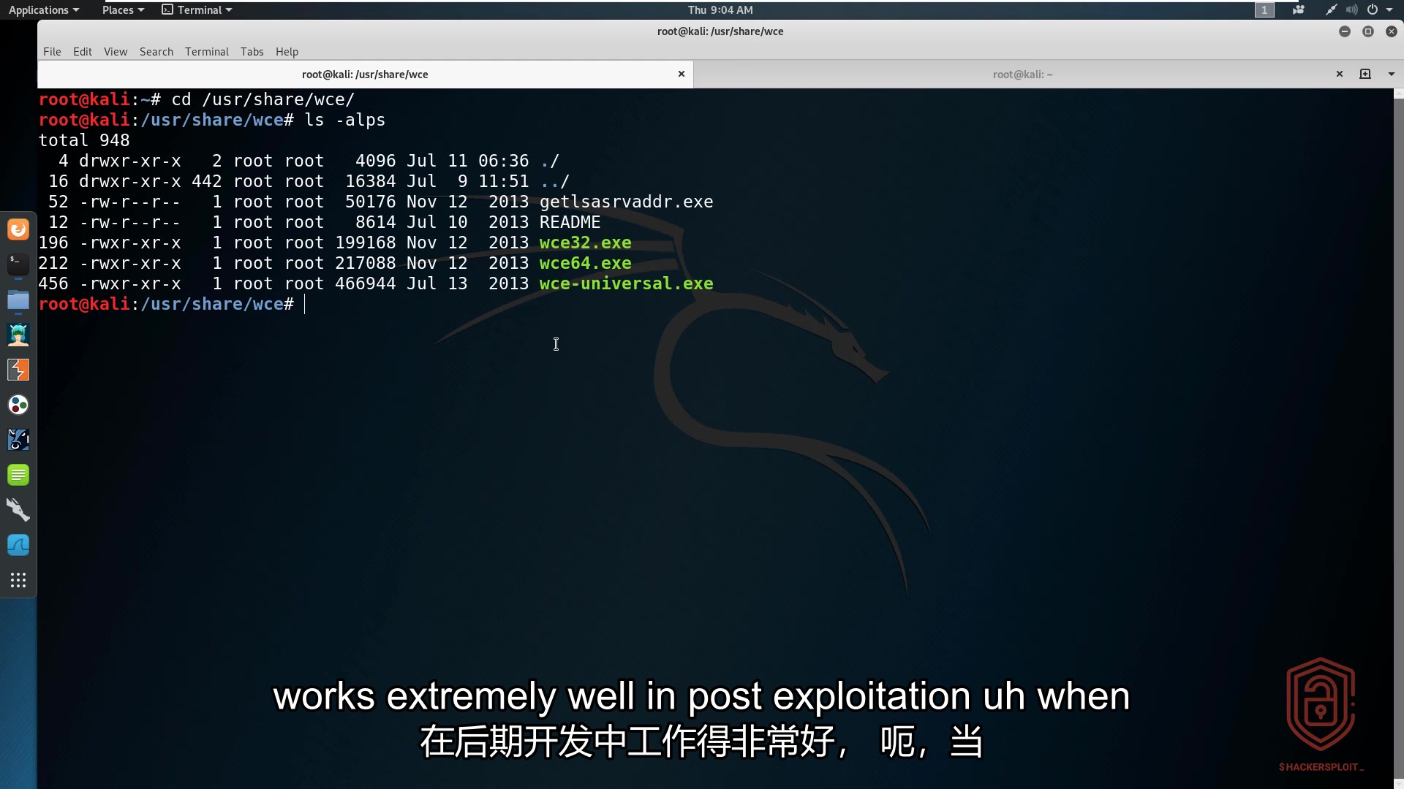
Task: Open the power icon in top bar
Action: click(1373, 10)
